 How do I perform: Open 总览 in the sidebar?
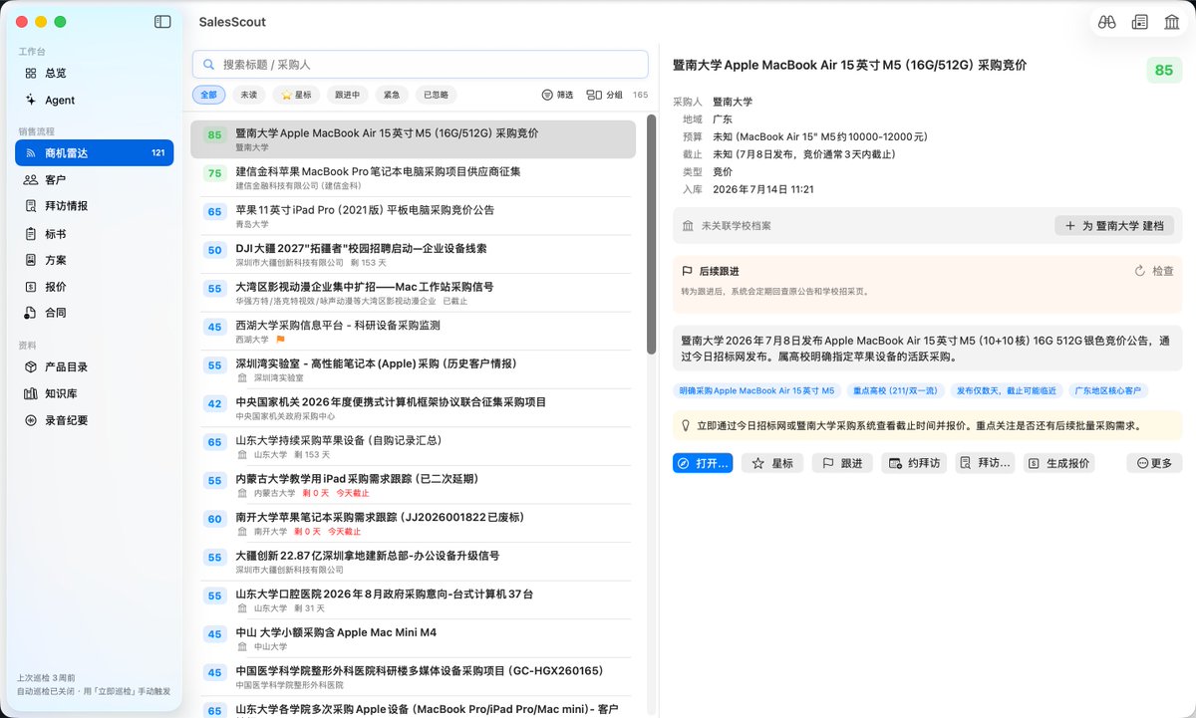[x=95, y=73]
